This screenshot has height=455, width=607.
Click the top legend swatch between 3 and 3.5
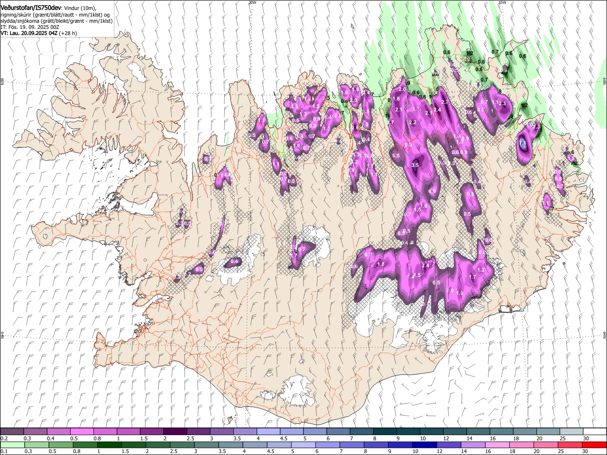pos(222,432)
